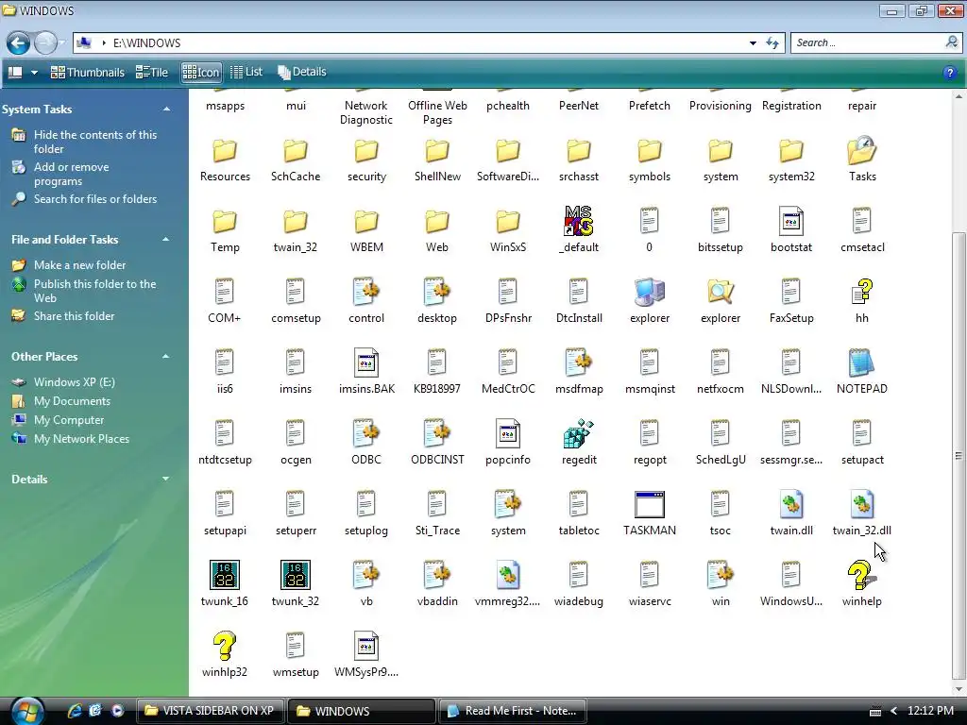This screenshot has width=967, height=725.
Task: Click Search for files or folders
Action: click(x=95, y=199)
